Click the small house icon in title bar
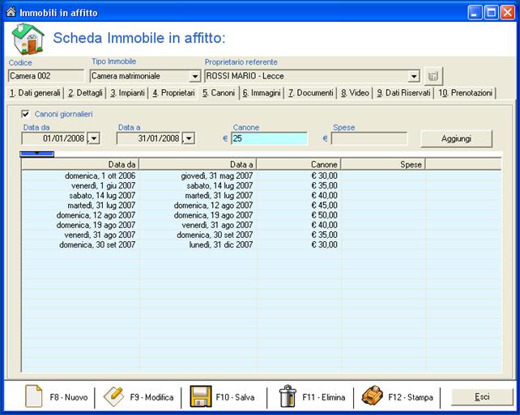Viewport: 520px width, 415px height. point(11,12)
